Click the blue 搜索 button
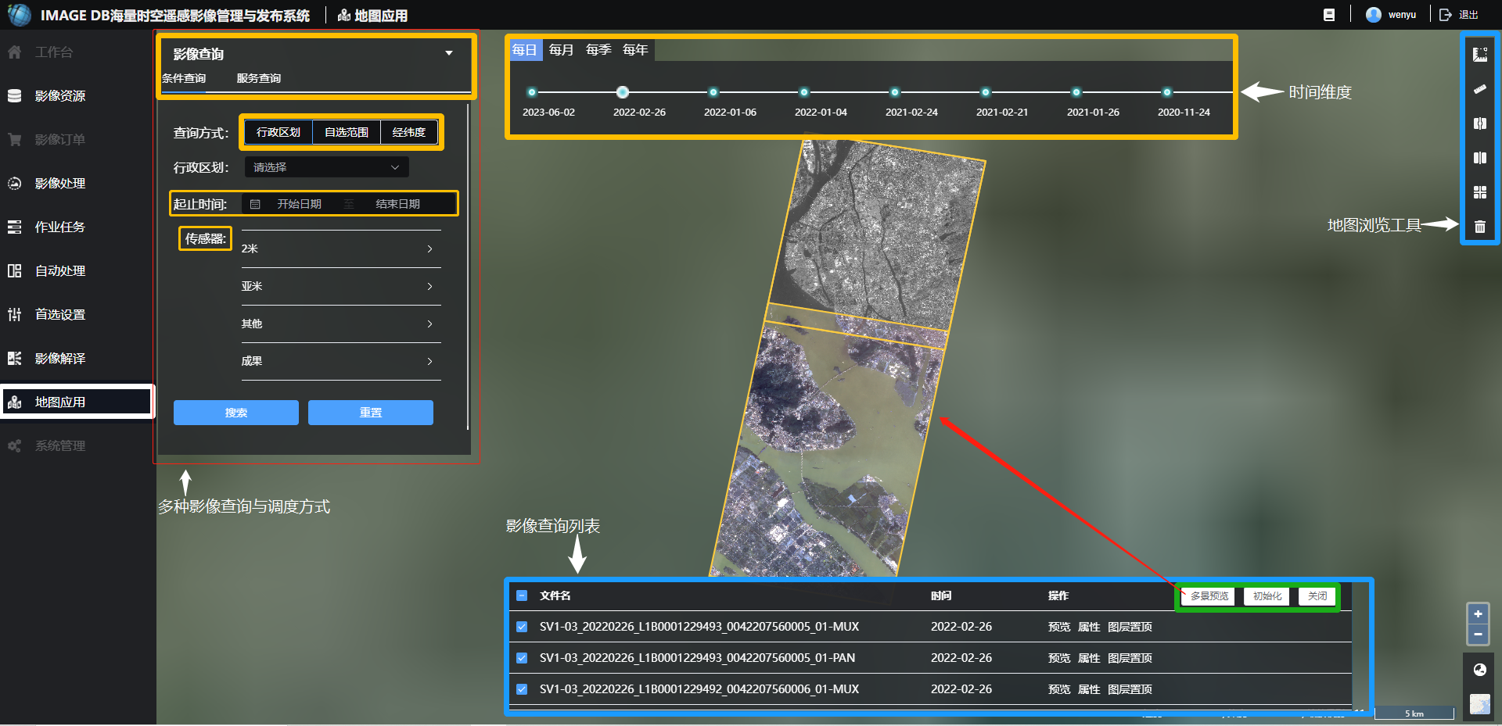 pos(235,413)
